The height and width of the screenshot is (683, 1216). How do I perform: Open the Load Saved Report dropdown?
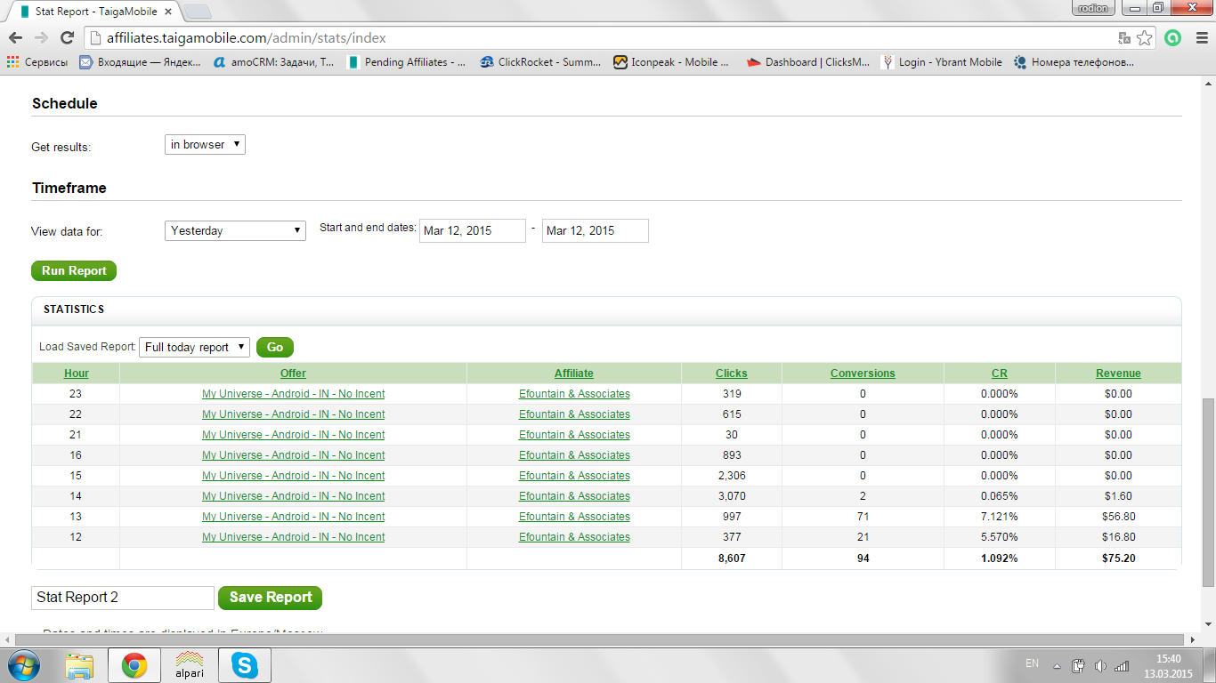tap(194, 347)
